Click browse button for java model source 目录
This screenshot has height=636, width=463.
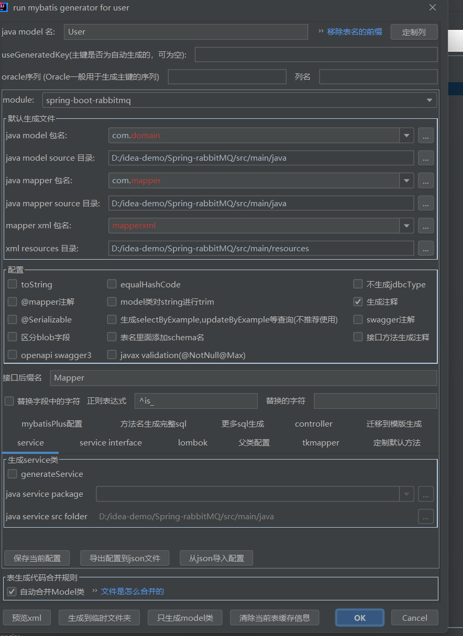tap(425, 158)
